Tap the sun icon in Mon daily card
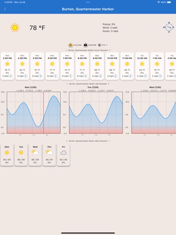 [x=7, y=153]
